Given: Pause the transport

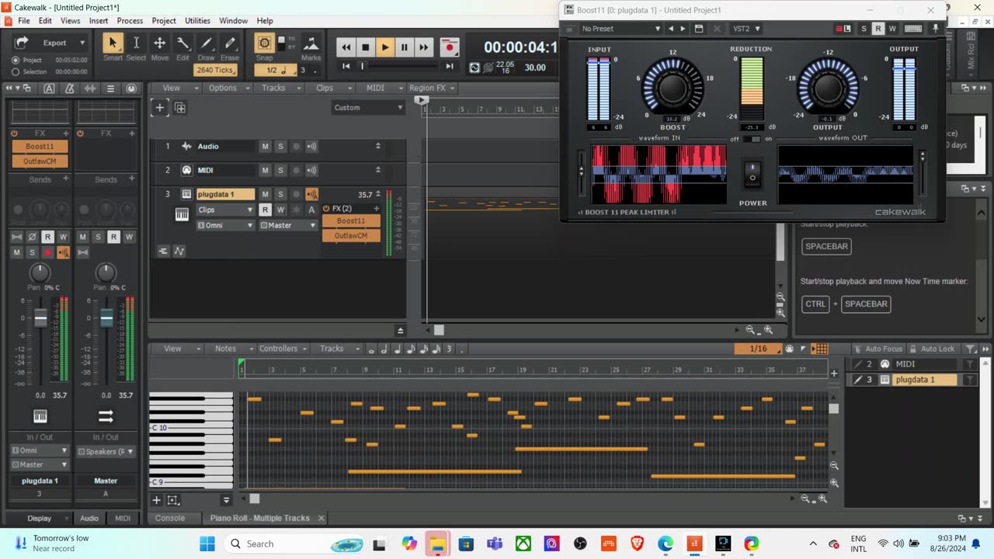Looking at the screenshot, I should click(x=404, y=47).
